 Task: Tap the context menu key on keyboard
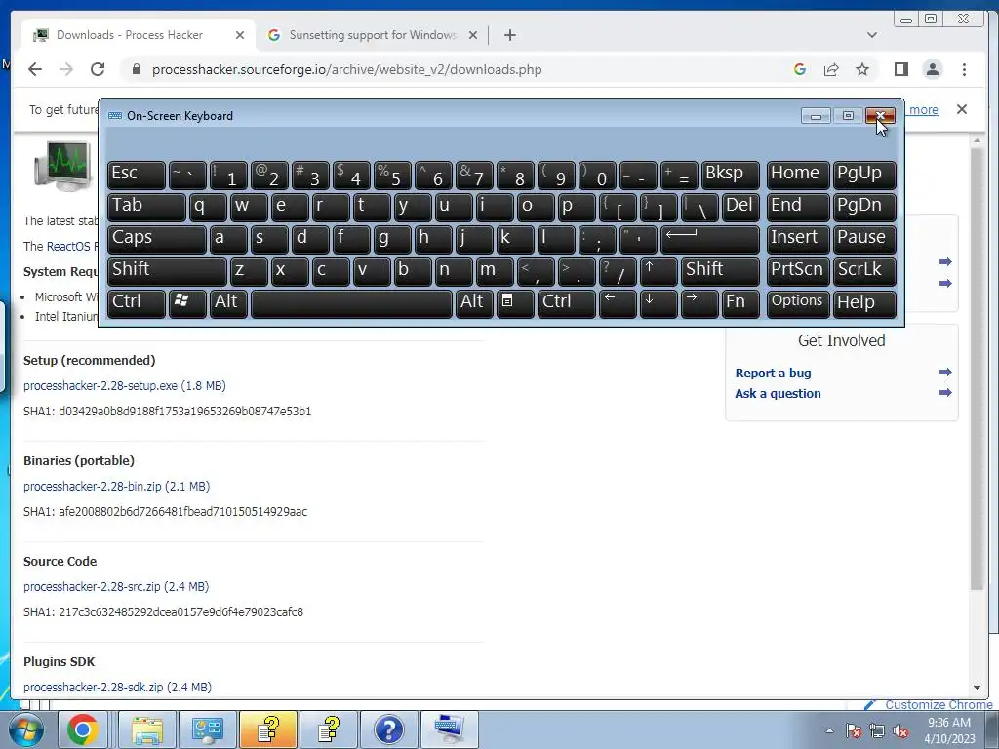pyautogui.click(x=515, y=302)
